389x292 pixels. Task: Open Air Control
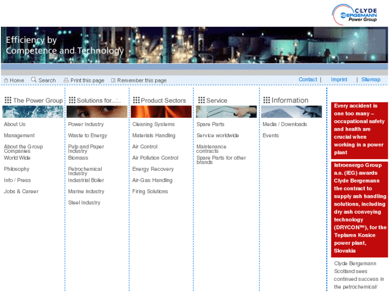coord(145,147)
